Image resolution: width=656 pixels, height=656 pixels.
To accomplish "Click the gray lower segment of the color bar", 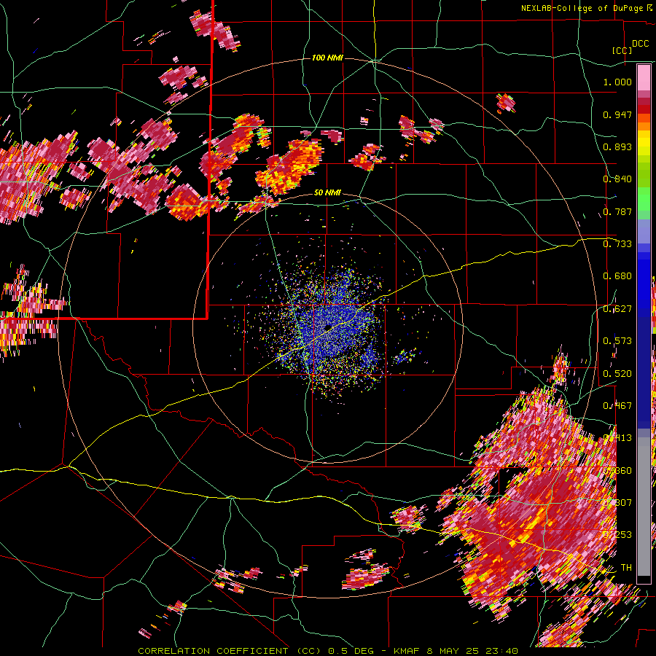I will click(644, 510).
